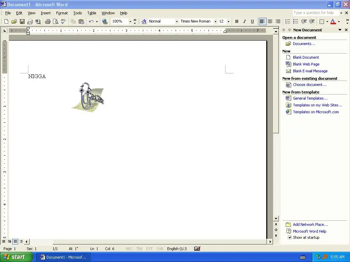
Task: Toggle bold formatting
Action: tap(237, 21)
